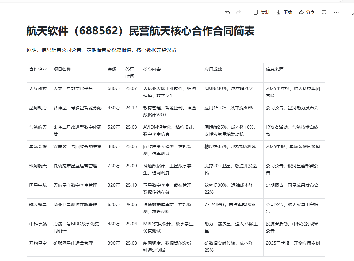Select the 应用成效 column header

(233, 72)
